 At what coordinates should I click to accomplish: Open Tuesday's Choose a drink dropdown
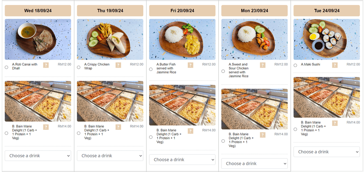pos(327,152)
